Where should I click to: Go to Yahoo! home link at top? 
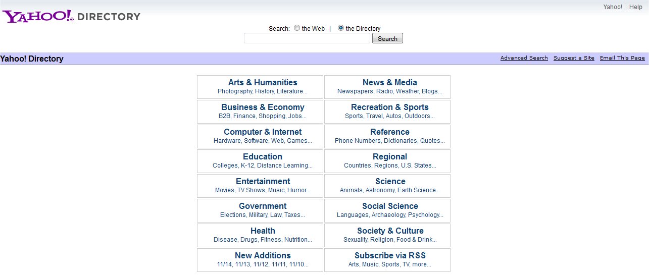tap(613, 7)
